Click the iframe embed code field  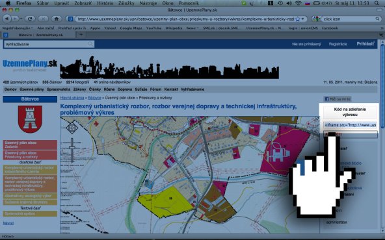click(350, 125)
